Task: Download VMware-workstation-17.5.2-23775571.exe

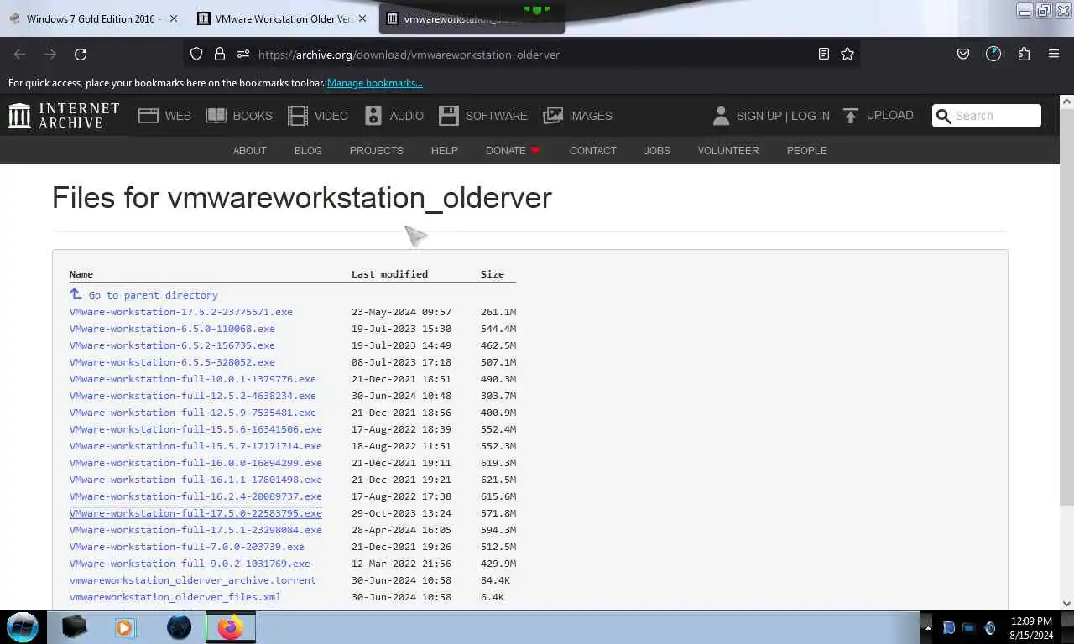Action: 181,312
